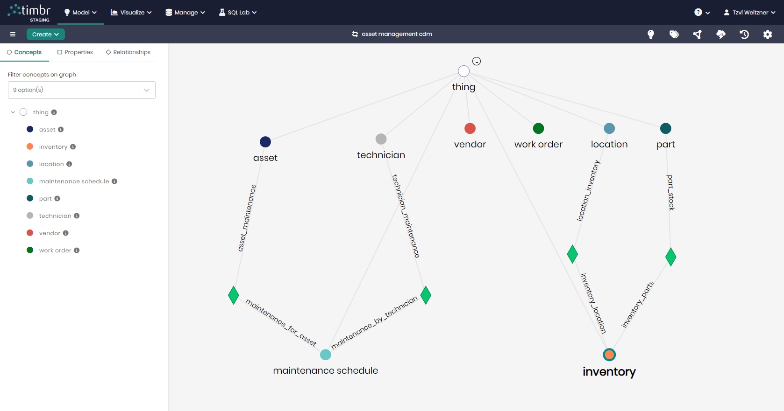
Task: Show info for maintenance schedule concept
Action: pyautogui.click(x=114, y=181)
